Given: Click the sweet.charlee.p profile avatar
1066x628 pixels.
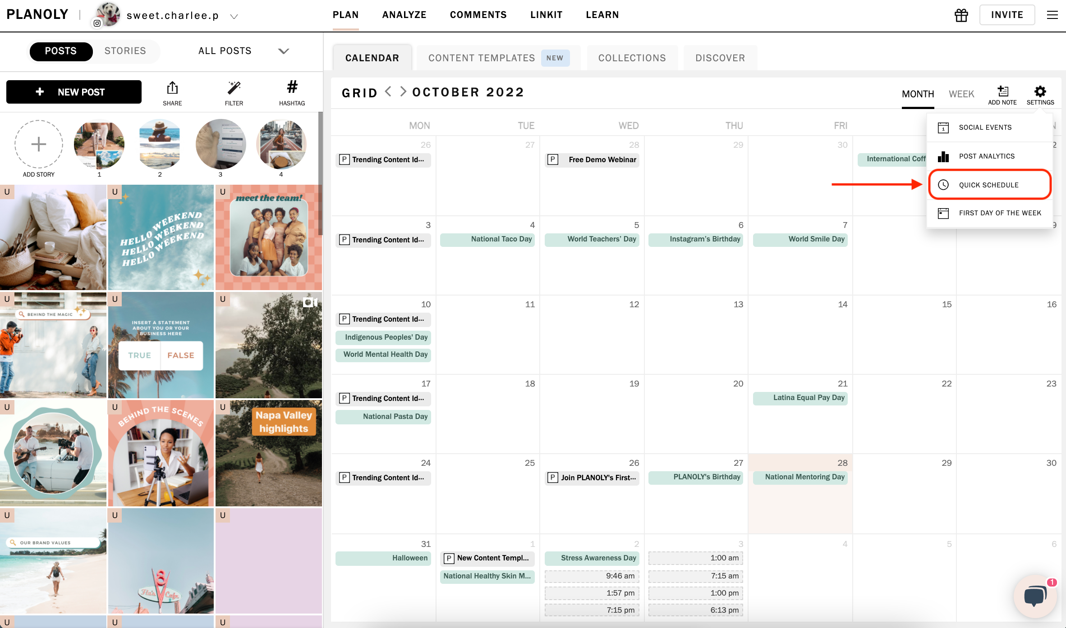Looking at the screenshot, I should point(107,14).
